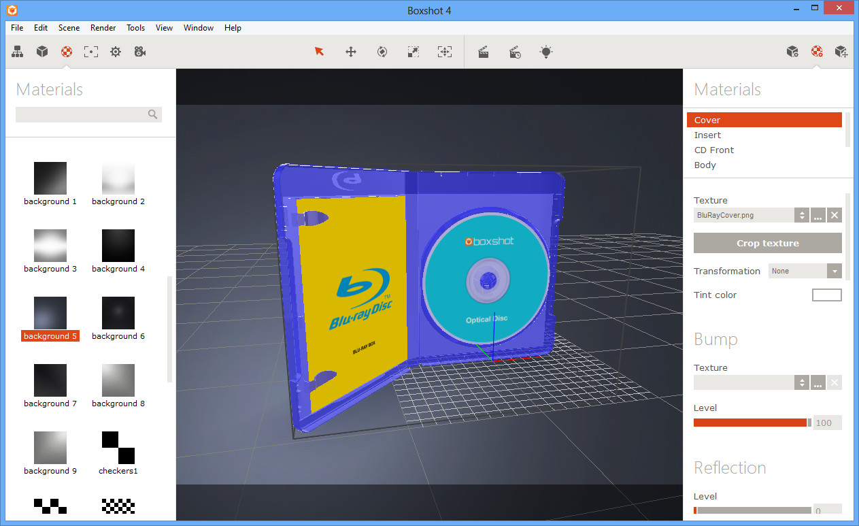
Task: Select the background 1 thumbnail
Action: 50,178
